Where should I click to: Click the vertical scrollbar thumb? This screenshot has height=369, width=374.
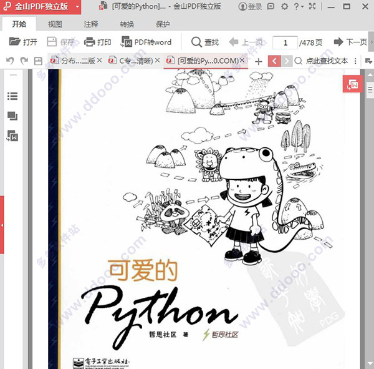click(370, 90)
